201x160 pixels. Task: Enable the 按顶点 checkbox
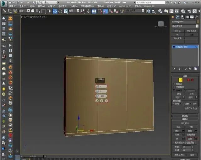point(174,84)
